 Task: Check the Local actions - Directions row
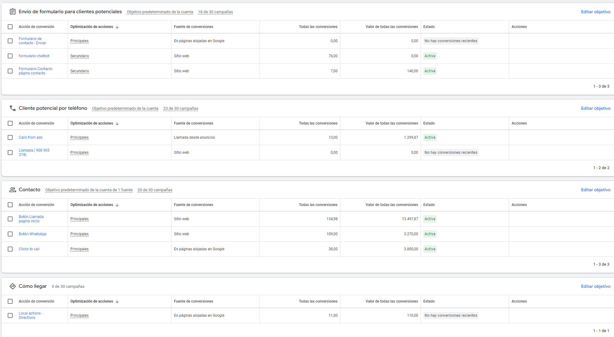10,315
